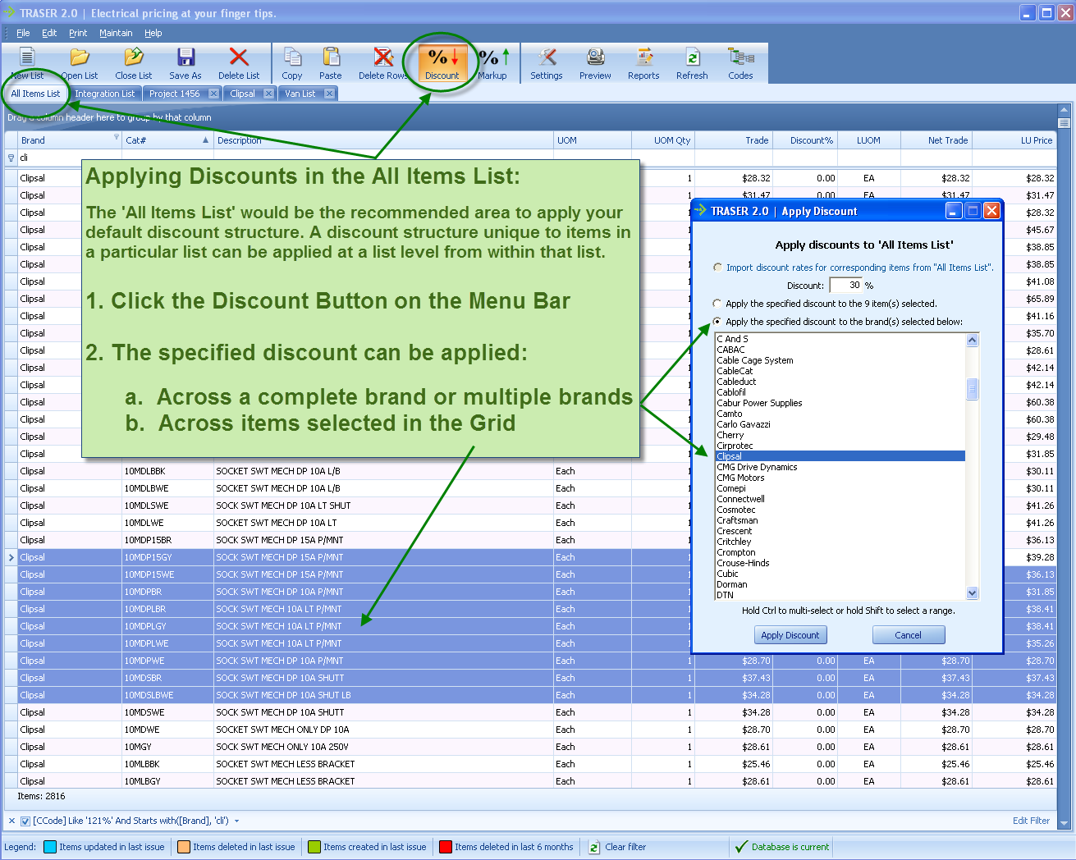
Task: Select Import discount rates radio option
Action: point(717,268)
